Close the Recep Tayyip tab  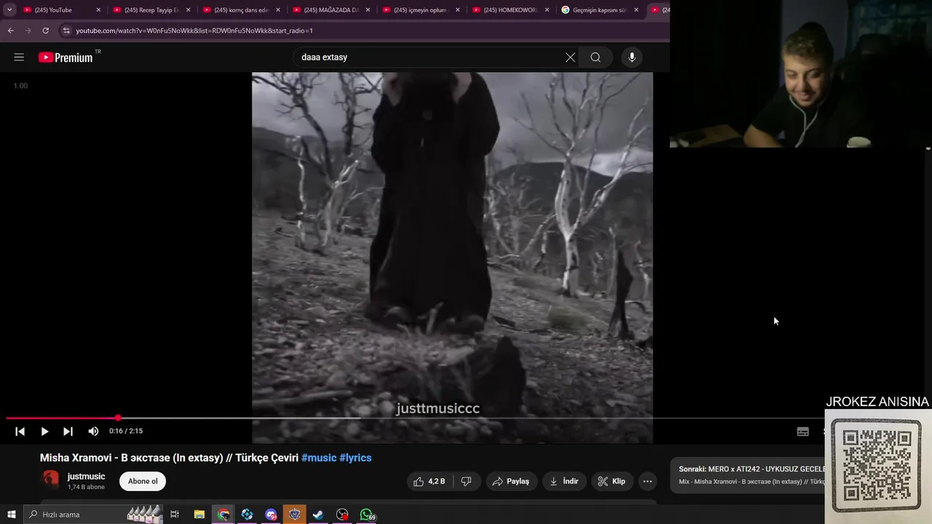click(x=188, y=10)
